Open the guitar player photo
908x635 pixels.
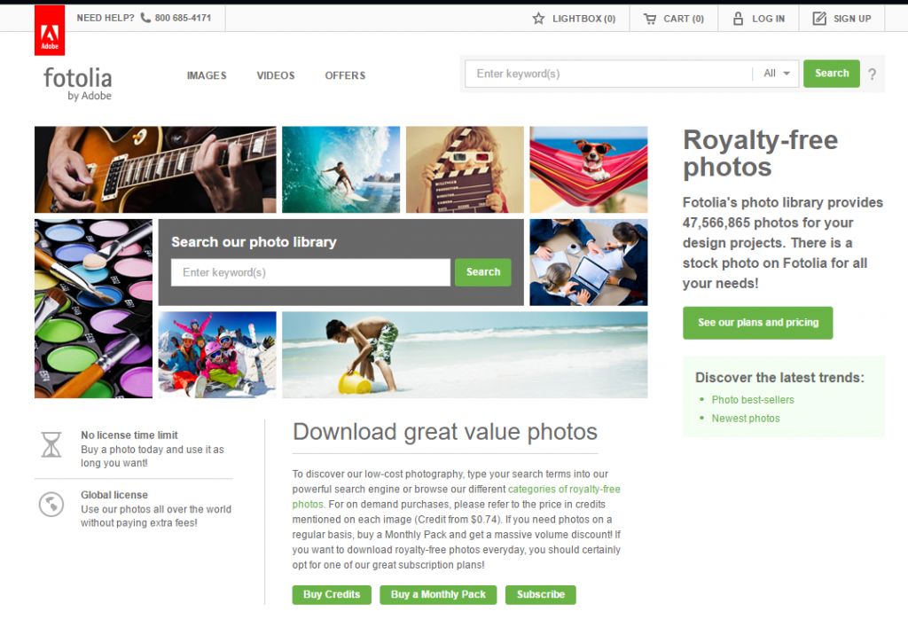[x=155, y=169]
